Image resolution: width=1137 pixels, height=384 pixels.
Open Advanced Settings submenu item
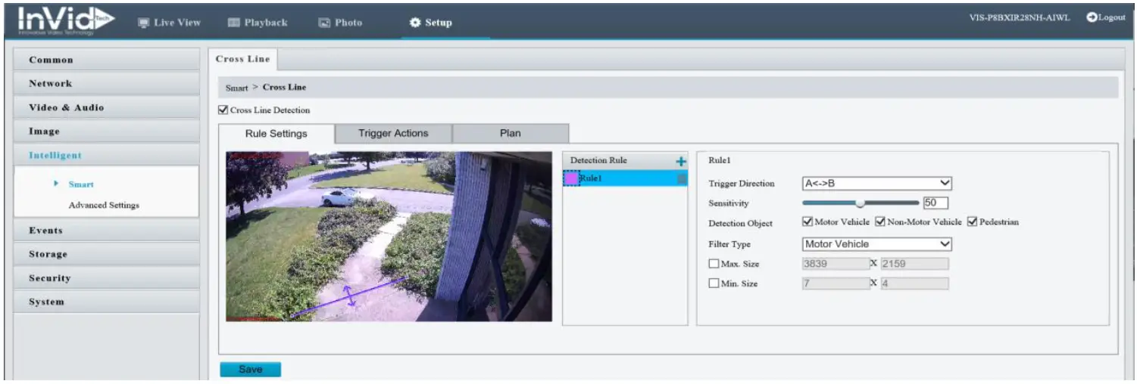tap(104, 205)
